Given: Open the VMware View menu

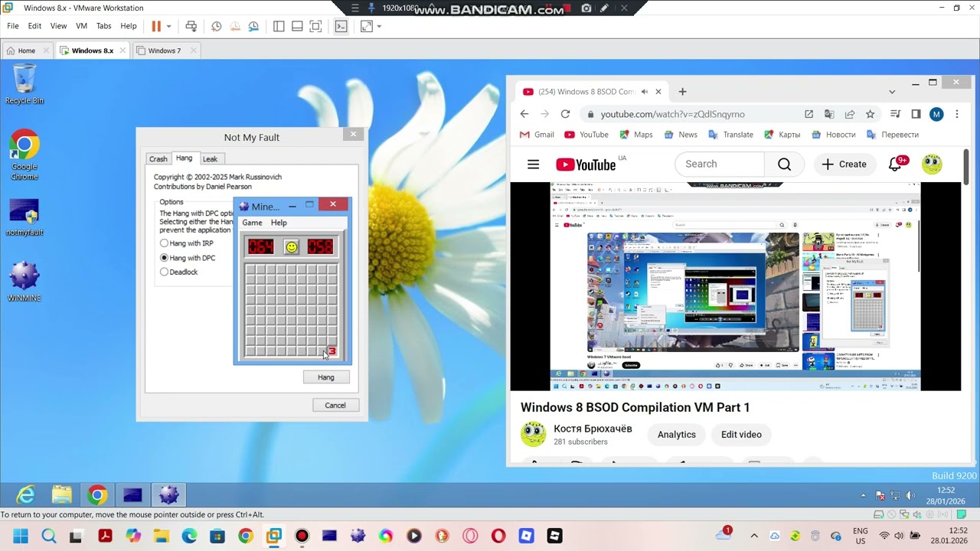Looking at the screenshot, I should (58, 26).
